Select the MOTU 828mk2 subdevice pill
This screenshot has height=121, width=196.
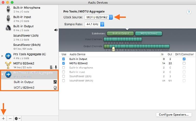click(x=149, y=33)
